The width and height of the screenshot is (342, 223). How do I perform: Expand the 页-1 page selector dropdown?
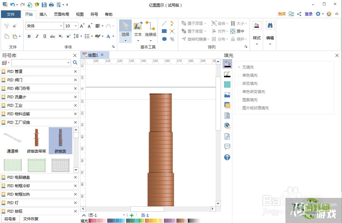coord(124,215)
